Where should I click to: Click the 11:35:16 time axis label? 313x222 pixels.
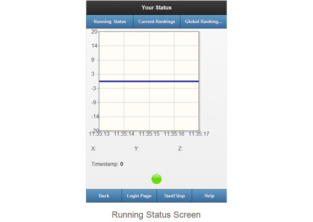[x=174, y=134]
